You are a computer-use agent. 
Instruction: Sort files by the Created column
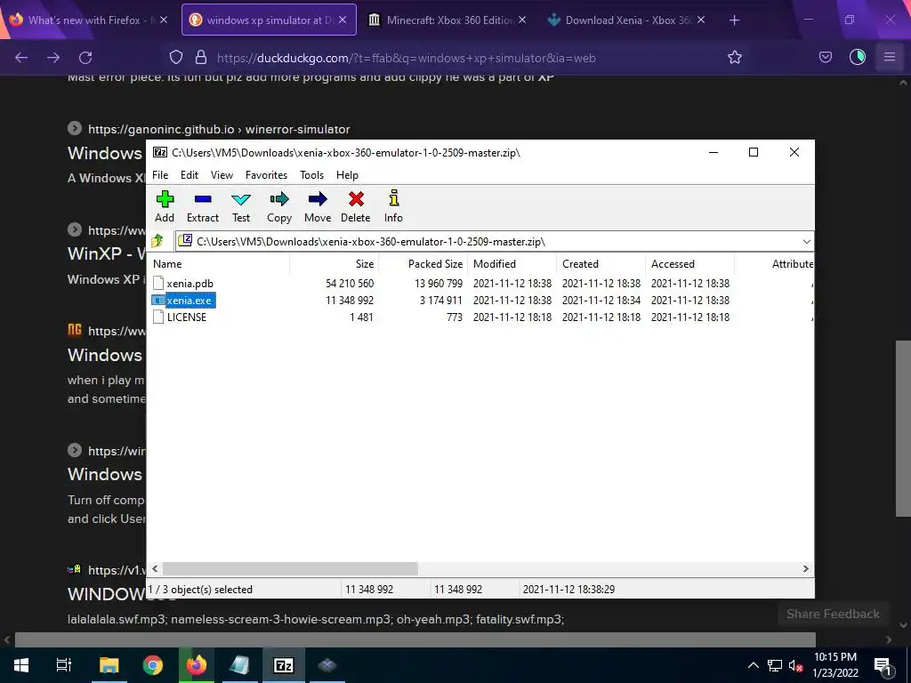(x=601, y=263)
